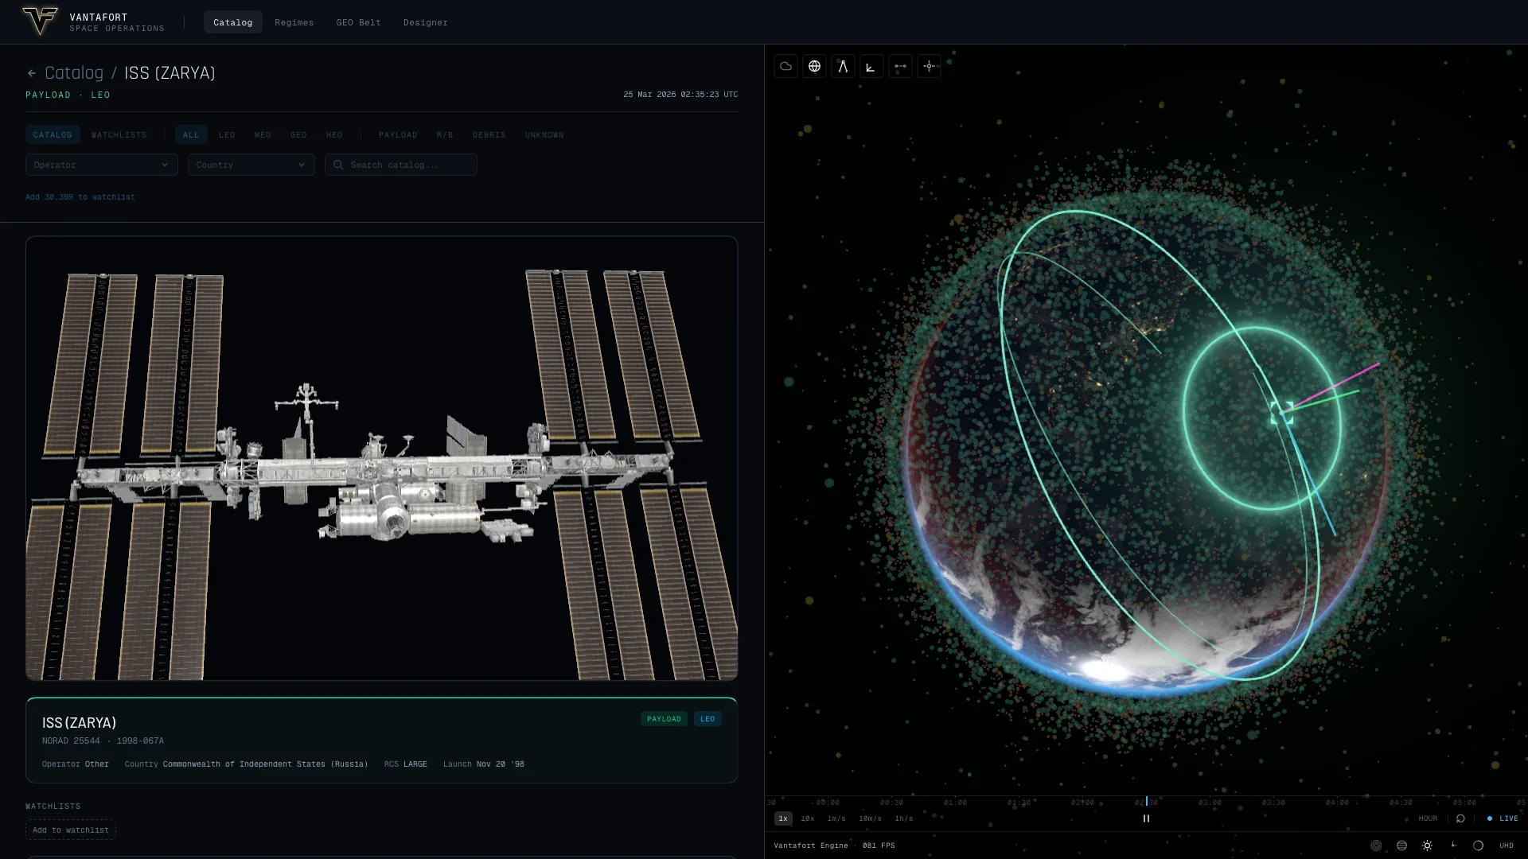This screenshot has width=1528, height=859.
Task: Toggle the axes frame icon
Action: coord(871,66)
